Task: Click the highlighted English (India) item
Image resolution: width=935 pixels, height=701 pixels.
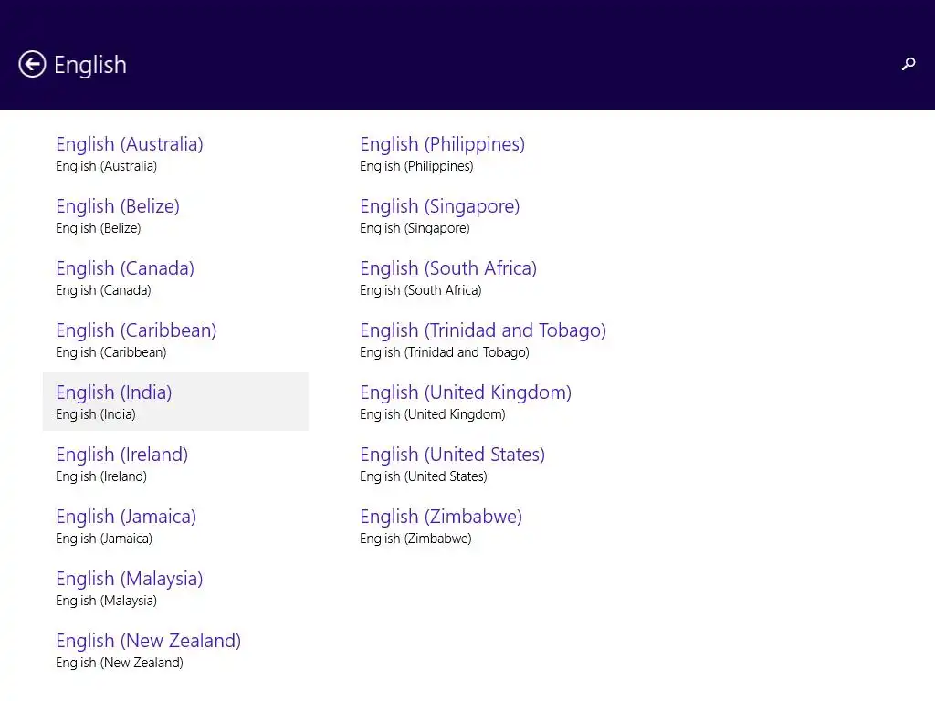Action: point(114,392)
